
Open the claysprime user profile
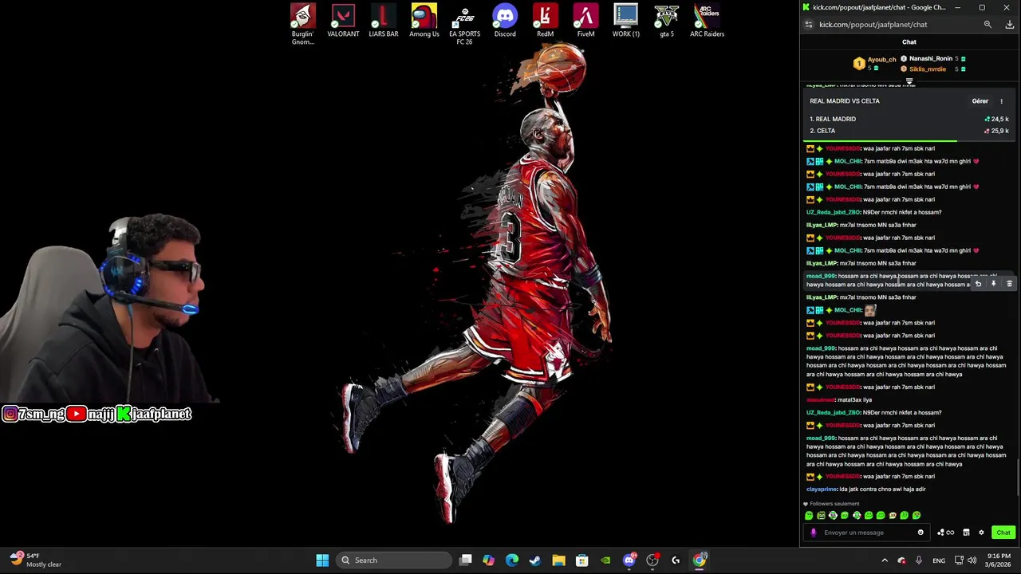pyautogui.click(x=822, y=489)
